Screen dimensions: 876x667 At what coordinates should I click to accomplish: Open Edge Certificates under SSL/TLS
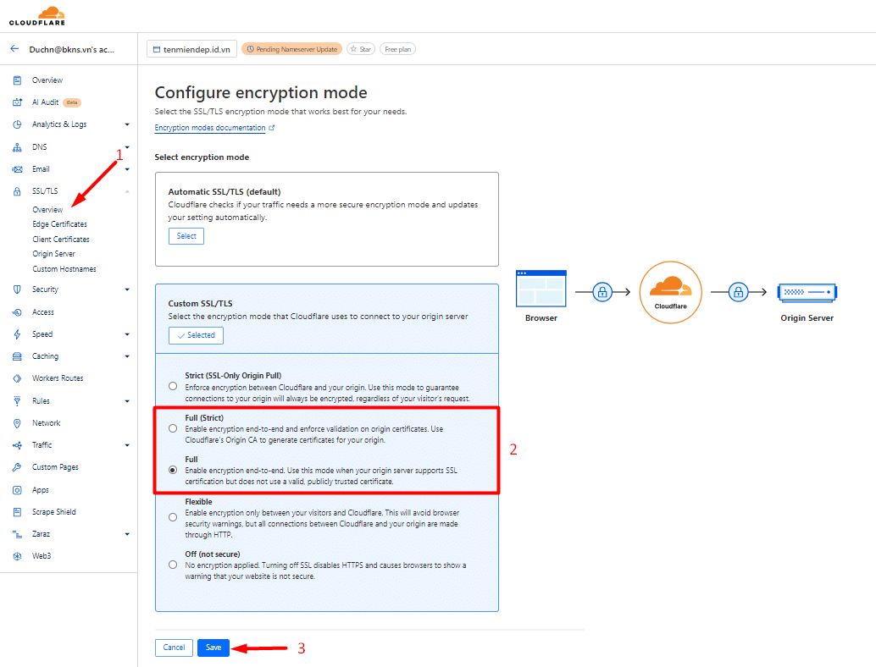tap(59, 224)
